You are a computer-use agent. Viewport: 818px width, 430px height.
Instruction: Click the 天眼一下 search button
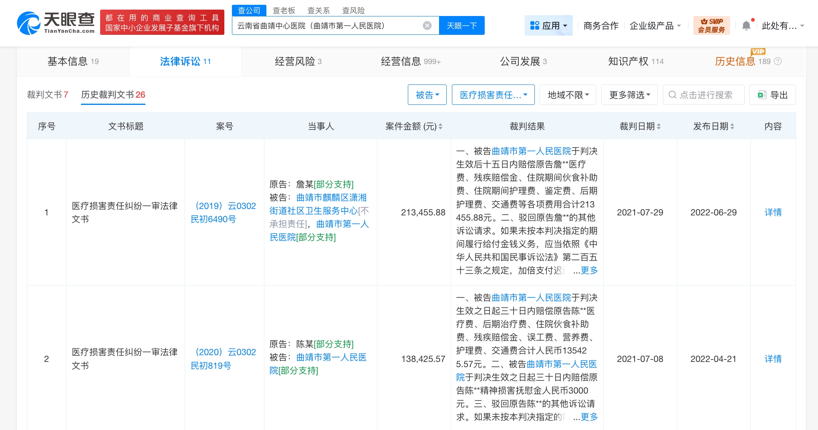(462, 26)
